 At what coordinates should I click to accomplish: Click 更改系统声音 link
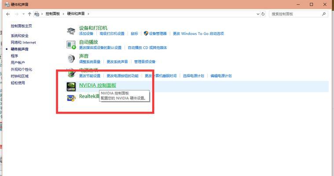coord(117,62)
